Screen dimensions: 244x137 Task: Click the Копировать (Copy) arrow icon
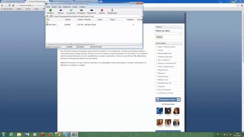(x=81, y=10)
